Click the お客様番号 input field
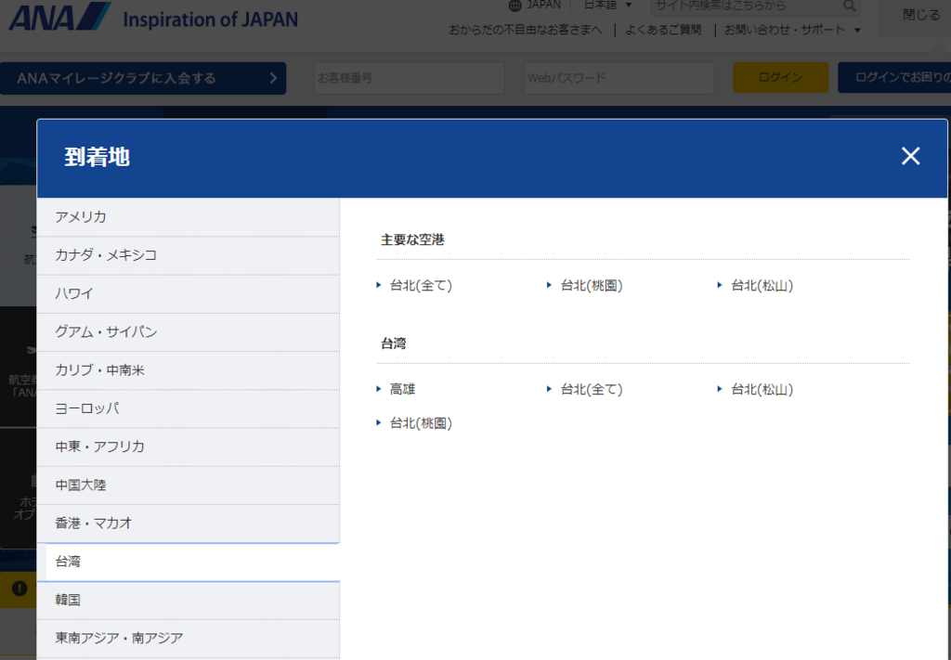The width and height of the screenshot is (951, 660). pos(409,78)
